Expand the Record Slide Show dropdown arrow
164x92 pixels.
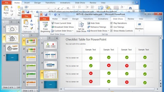tap(109, 31)
